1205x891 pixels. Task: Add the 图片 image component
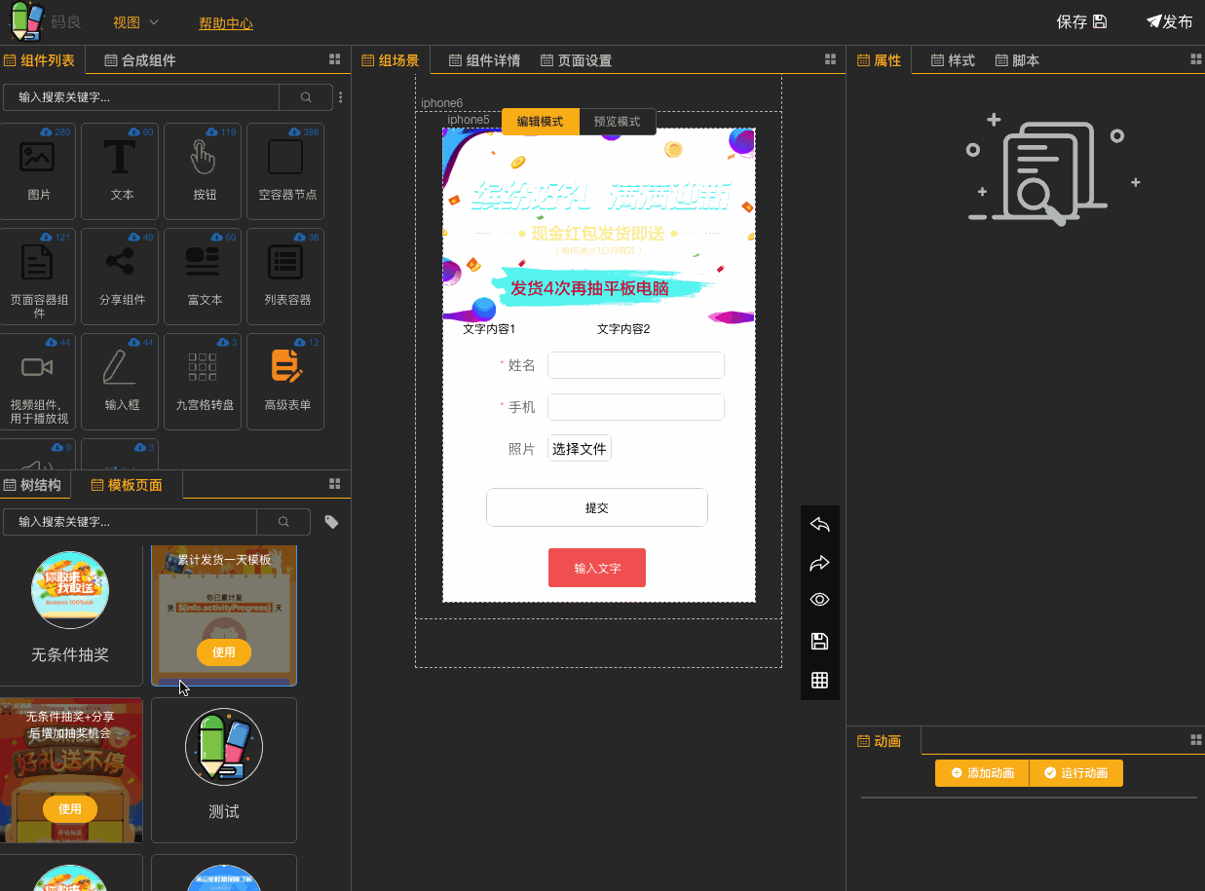coord(38,170)
